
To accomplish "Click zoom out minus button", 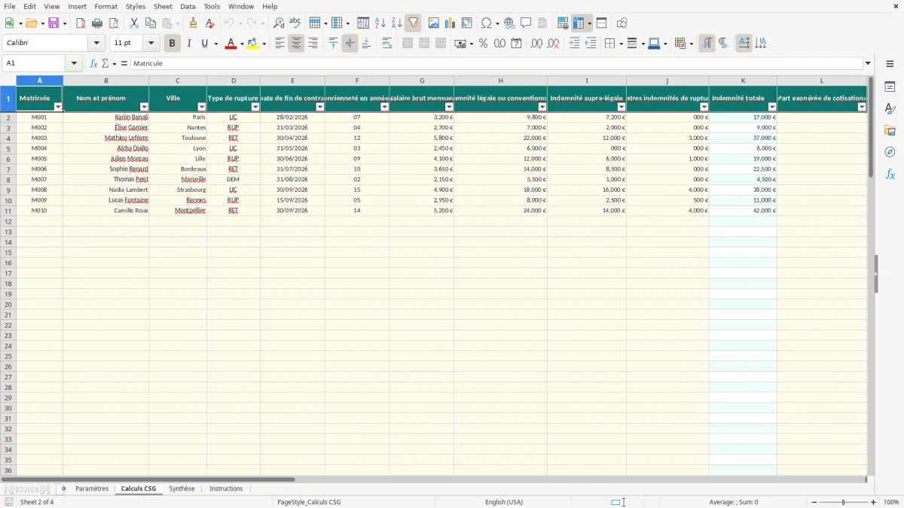I will tap(814, 502).
